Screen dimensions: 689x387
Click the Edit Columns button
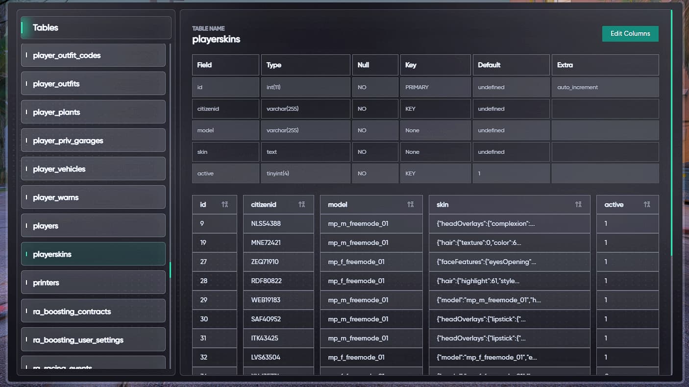pyautogui.click(x=630, y=33)
